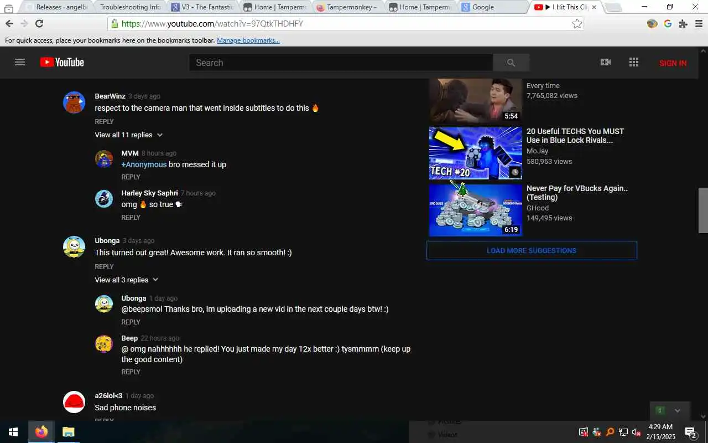This screenshot has width=708, height=443.
Task: Click the YouTube logo
Action: (x=62, y=63)
